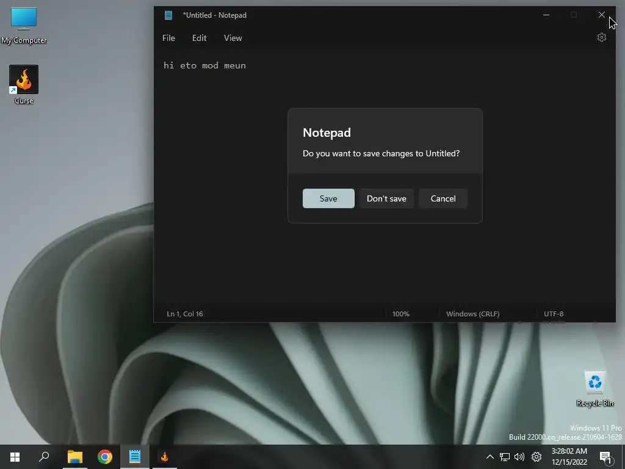Screen dimensions: 625x469
Task: Open the Recycle Bin icon
Action: (x=594, y=389)
